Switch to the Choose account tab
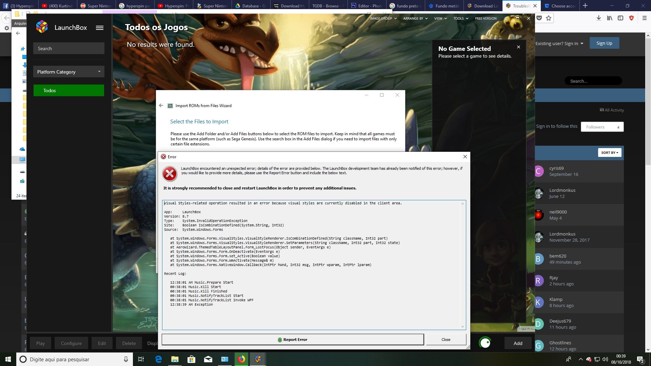The height and width of the screenshot is (366, 651). [560, 6]
